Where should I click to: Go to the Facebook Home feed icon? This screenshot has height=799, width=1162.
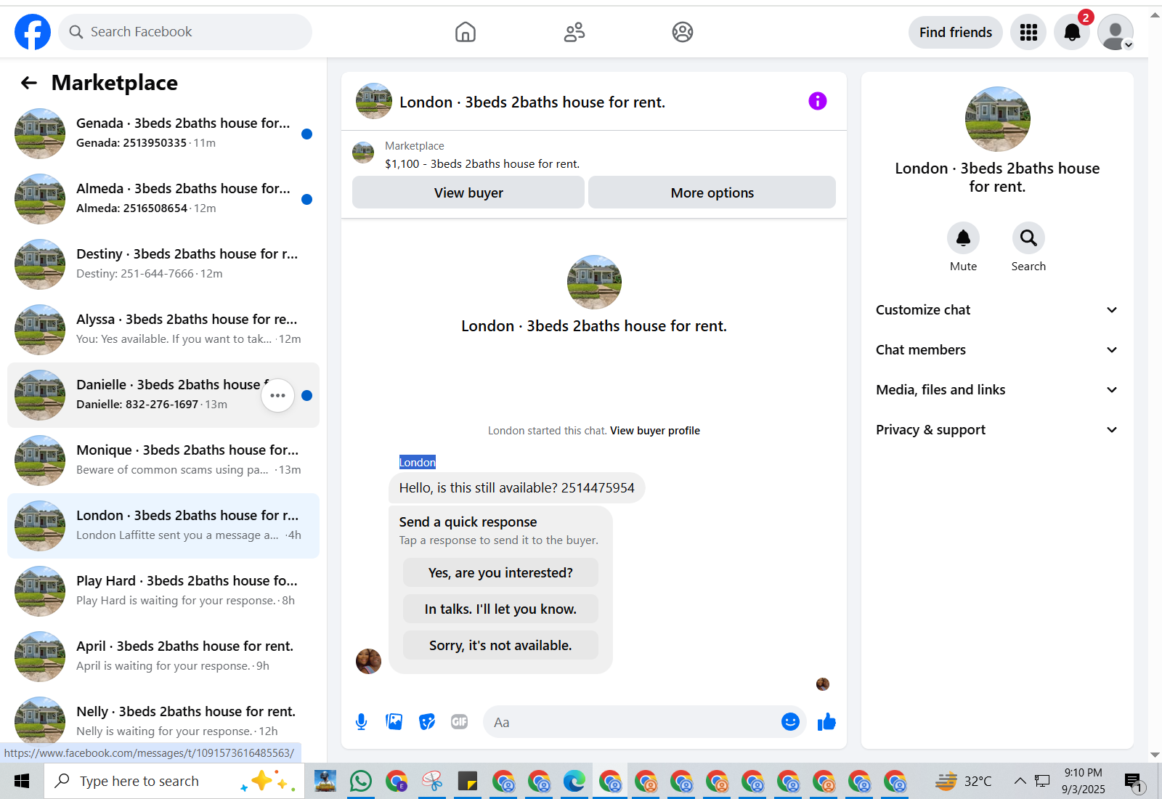pyautogui.click(x=466, y=32)
